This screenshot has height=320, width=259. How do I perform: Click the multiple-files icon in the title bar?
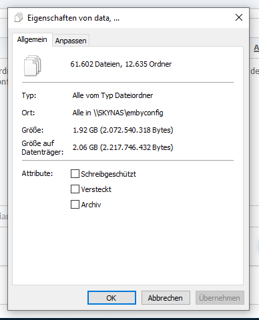coord(19,17)
